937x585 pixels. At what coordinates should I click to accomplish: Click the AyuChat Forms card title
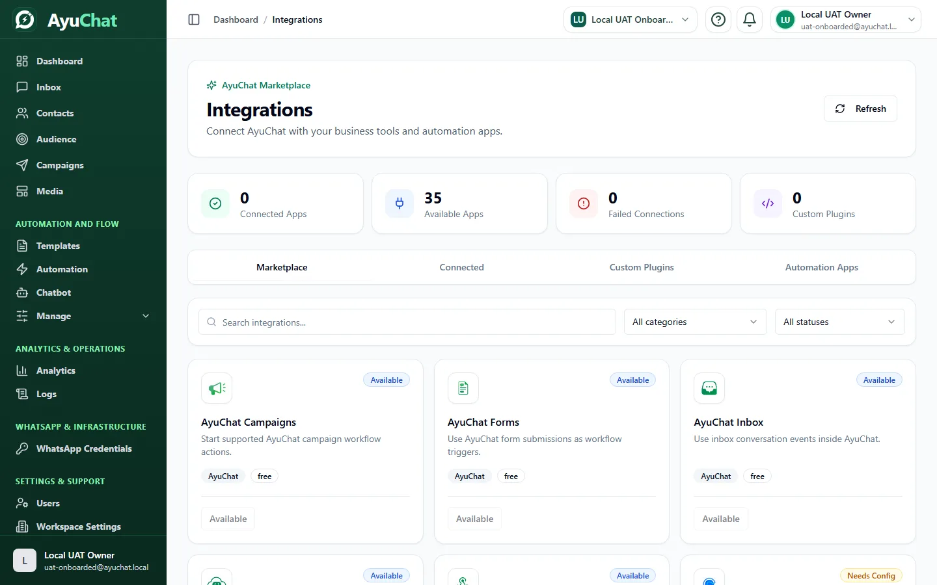pyautogui.click(x=483, y=422)
